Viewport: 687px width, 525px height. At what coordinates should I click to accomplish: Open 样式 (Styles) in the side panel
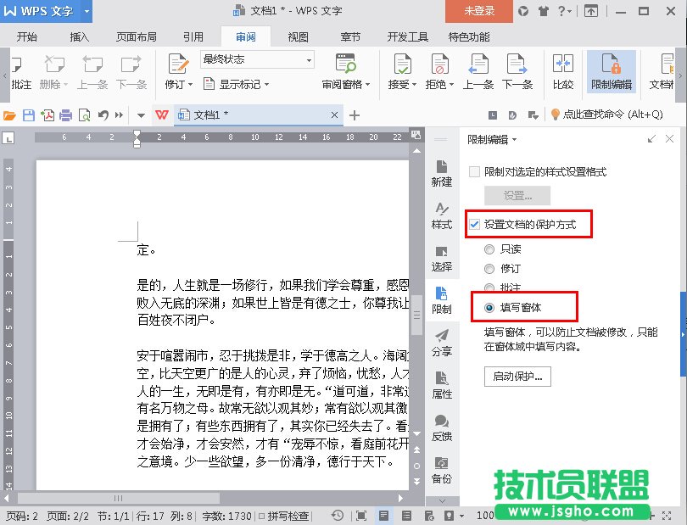click(x=441, y=215)
